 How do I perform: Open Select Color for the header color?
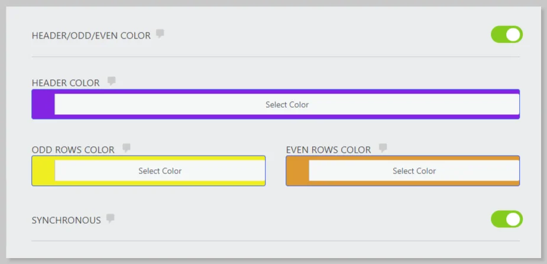[287, 105]
